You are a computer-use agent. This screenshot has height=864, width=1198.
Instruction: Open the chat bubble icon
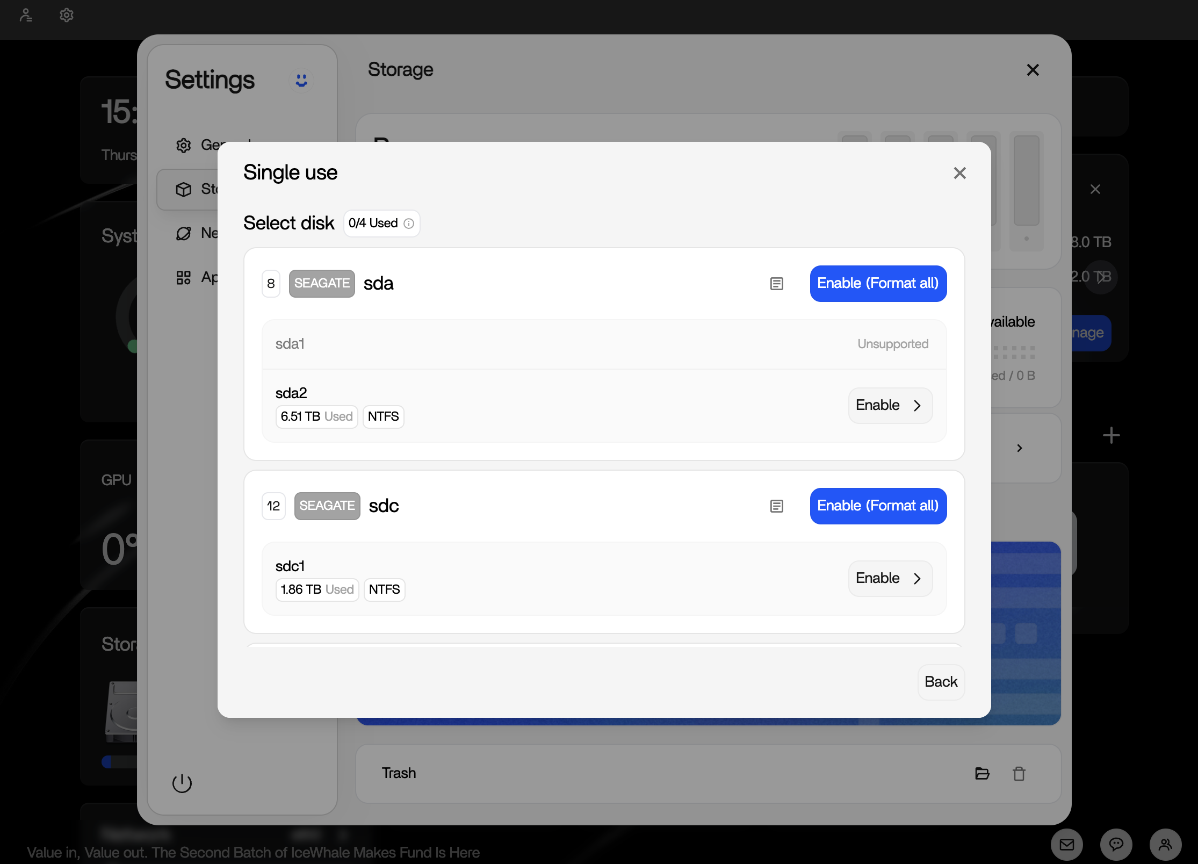coord(1116,845)
